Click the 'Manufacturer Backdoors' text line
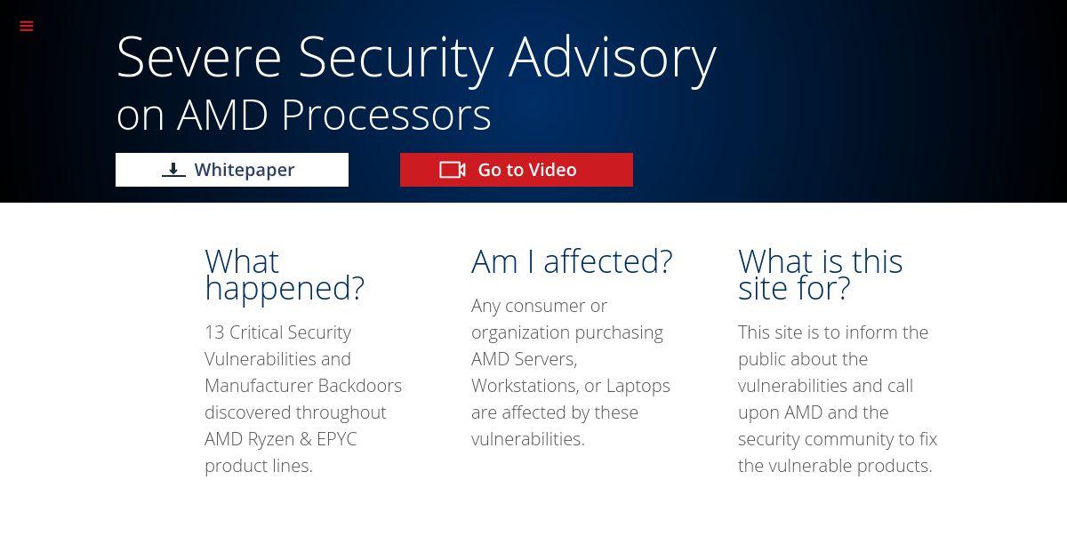 click(303, 386)
